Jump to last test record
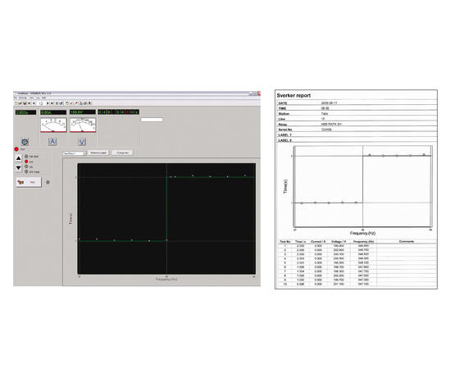The image size is (451, 369). coord(52,103)
